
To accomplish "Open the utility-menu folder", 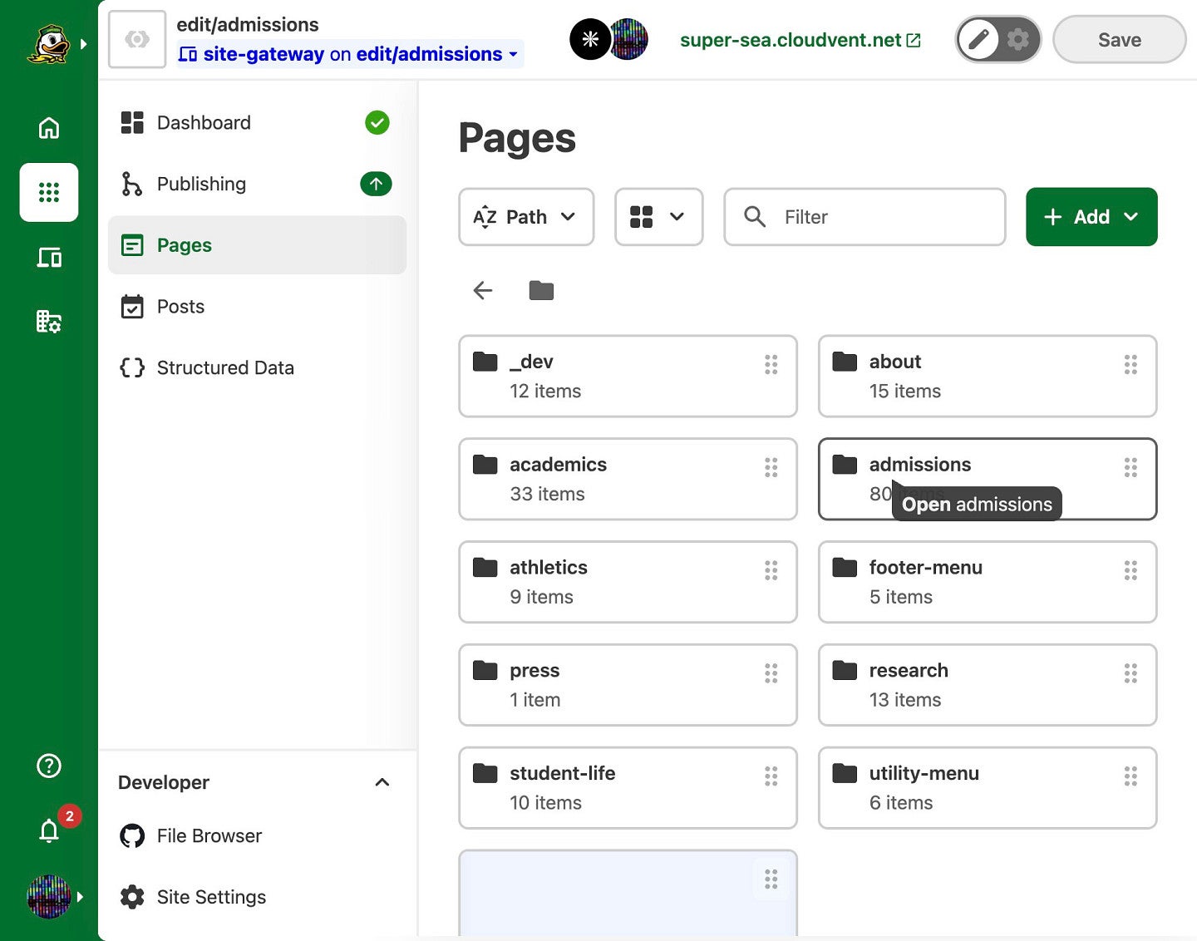I will pyautogui.click(x=988, y=788).
